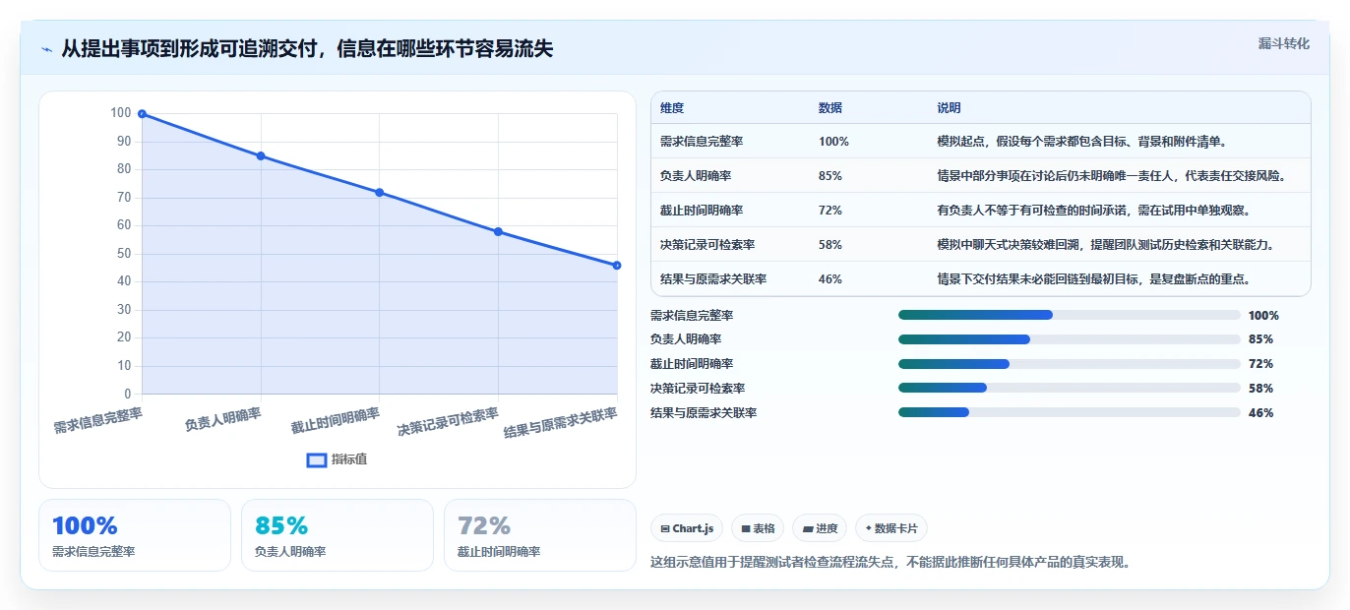Click the chart point for 决策记录可检索率

pos(498,231)
